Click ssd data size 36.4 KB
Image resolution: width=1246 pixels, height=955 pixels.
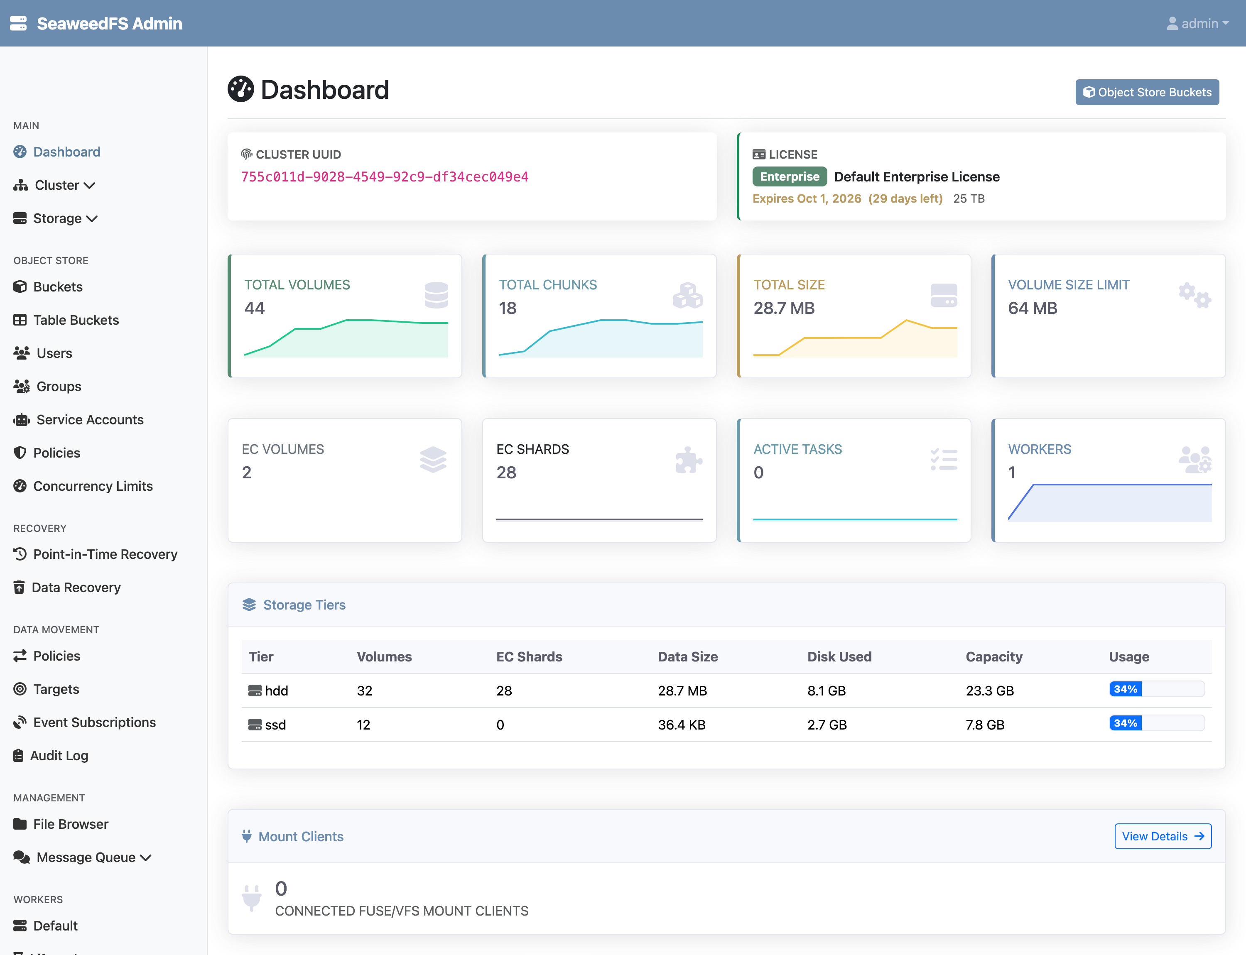[x=681, y=725]
